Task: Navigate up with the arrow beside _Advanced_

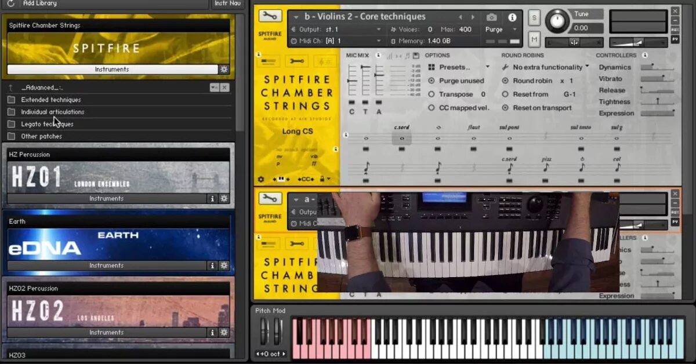Action: pos(10,88)
